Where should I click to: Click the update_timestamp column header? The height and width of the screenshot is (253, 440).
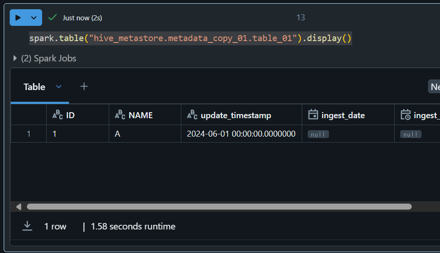[x=242, y=115]
